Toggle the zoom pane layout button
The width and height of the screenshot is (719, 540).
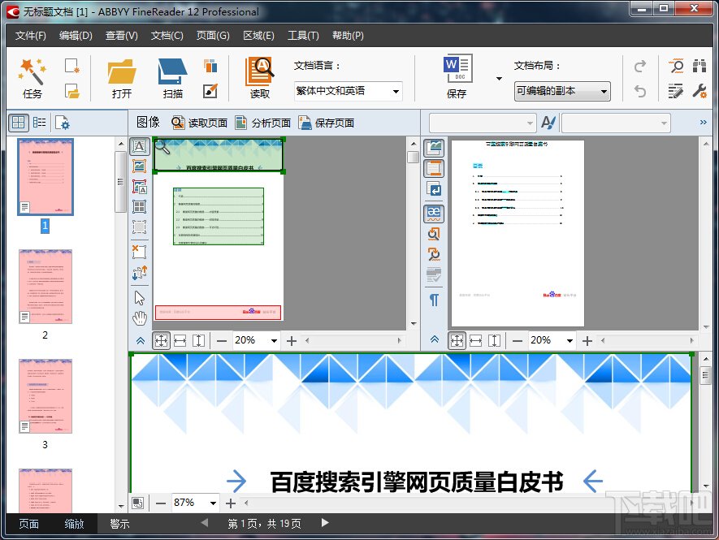pos(137,503)
